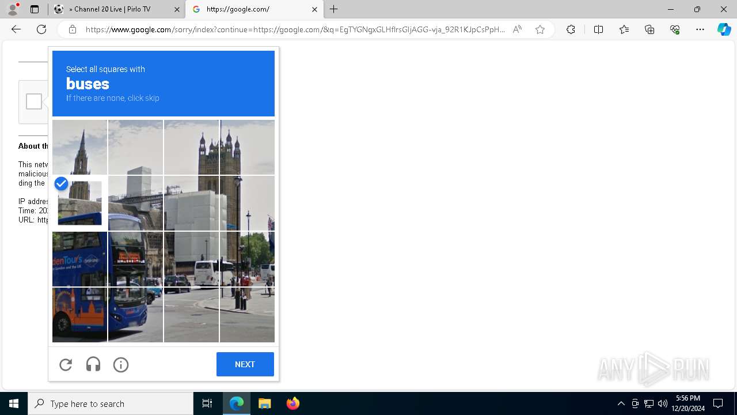
Task: Switch to Channel 20 Live Pirlo TV tab
Action: coord(117,9)
